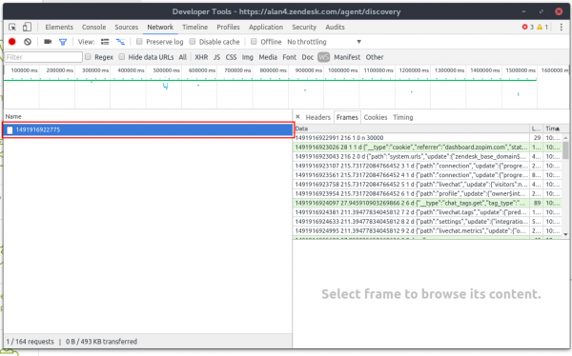Select the inspect element pointer icon

(x=12, y=27)
